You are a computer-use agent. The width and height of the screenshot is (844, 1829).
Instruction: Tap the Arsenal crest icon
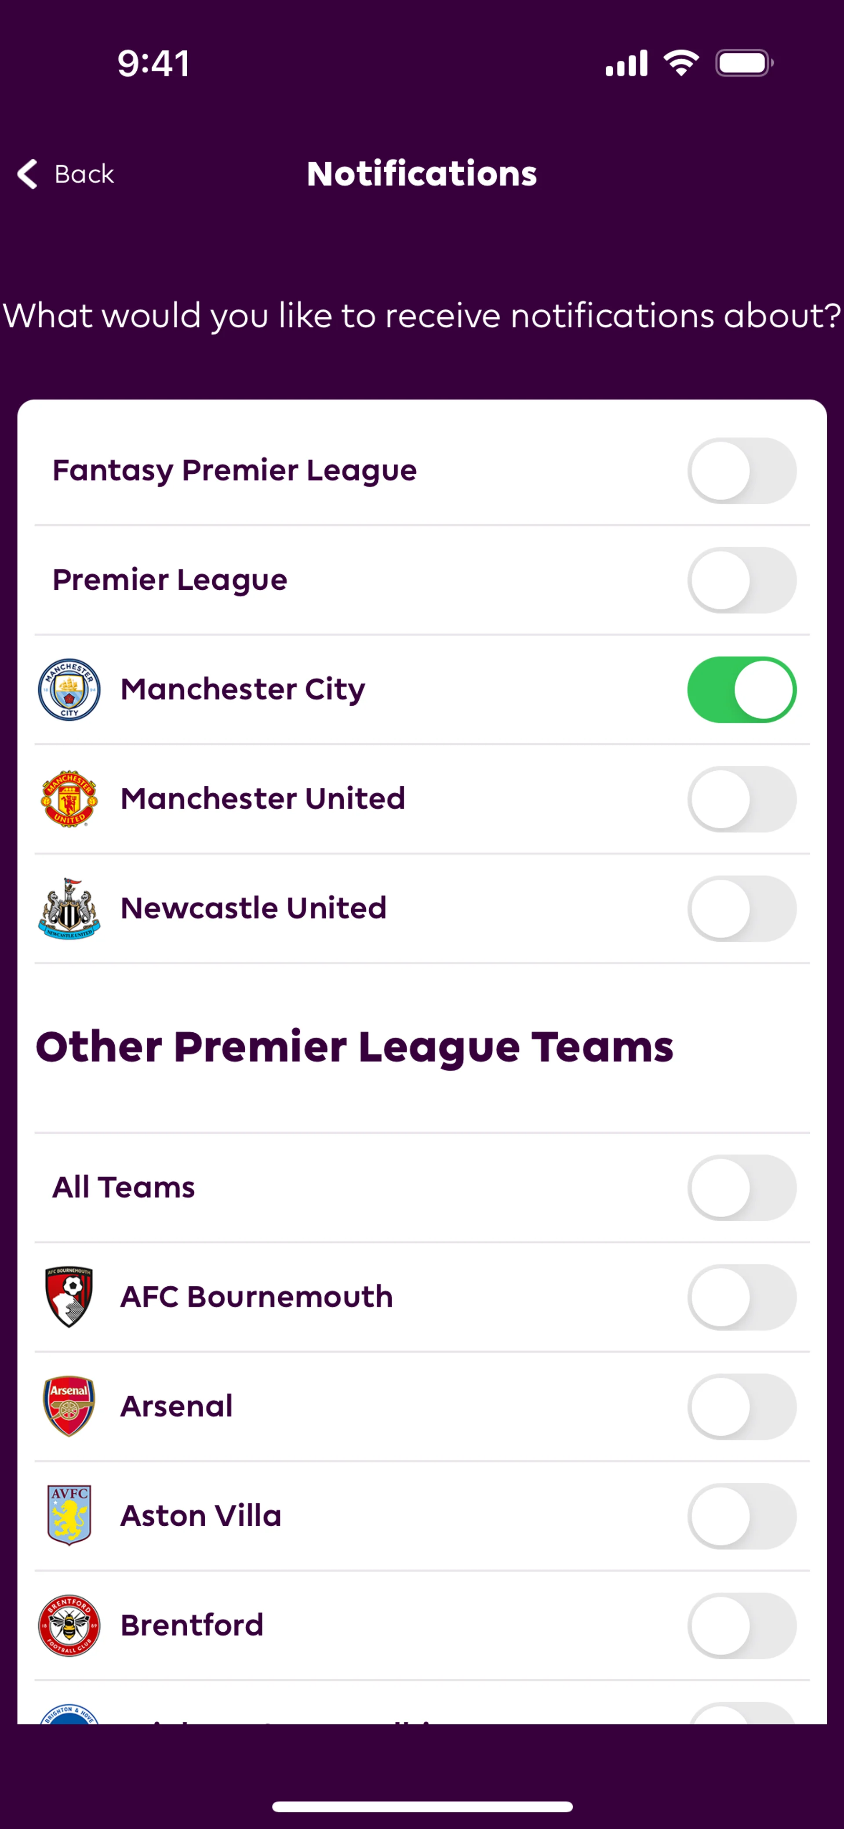coord(69,1406)
